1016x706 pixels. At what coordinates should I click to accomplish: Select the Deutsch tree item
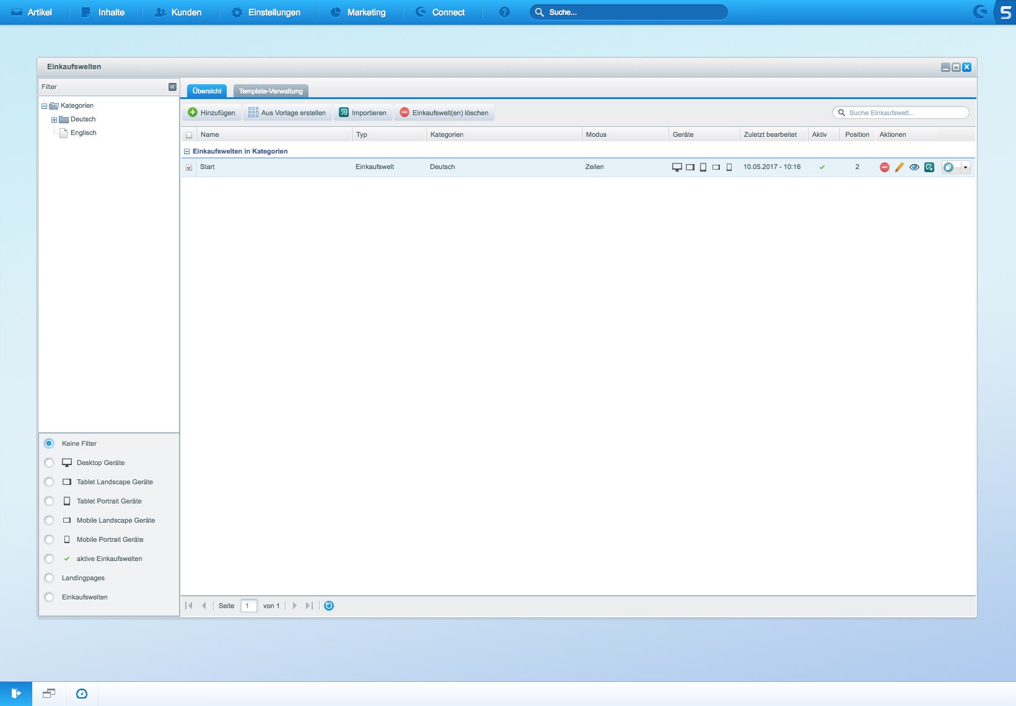(83, 119)
